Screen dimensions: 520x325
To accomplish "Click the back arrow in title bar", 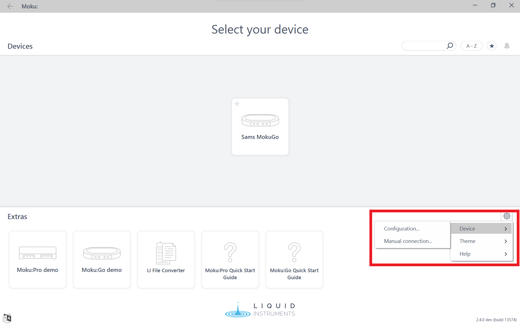I will [x=10, y=6].
